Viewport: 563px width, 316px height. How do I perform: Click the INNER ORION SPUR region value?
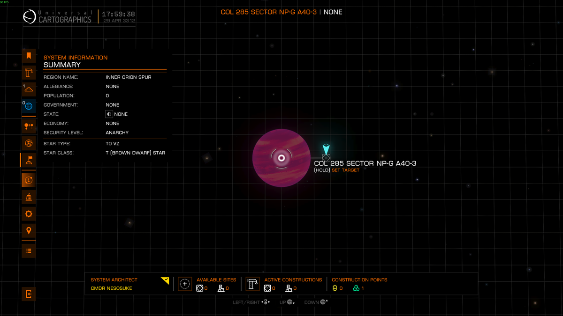coord(129,77)
